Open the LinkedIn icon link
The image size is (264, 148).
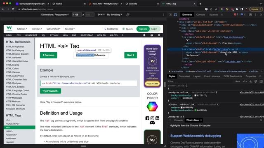(x=157, y=118)
